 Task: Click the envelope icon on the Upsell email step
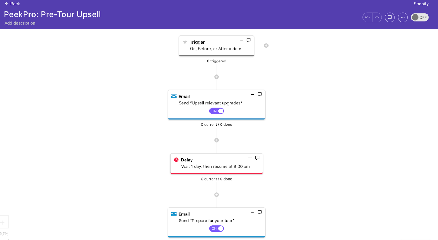pyautogui.click(x=174, y=96)
